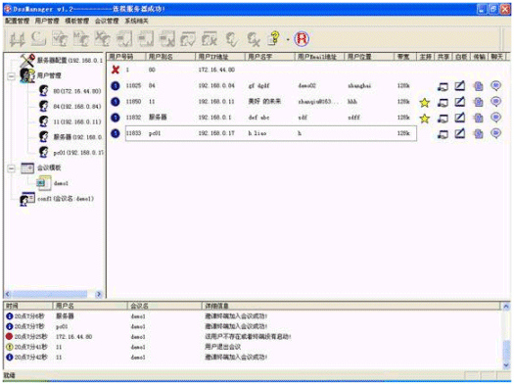Click the red circled R toolbar icon
The width and height of the screenshot is (514, 384).
click(302, 39)
